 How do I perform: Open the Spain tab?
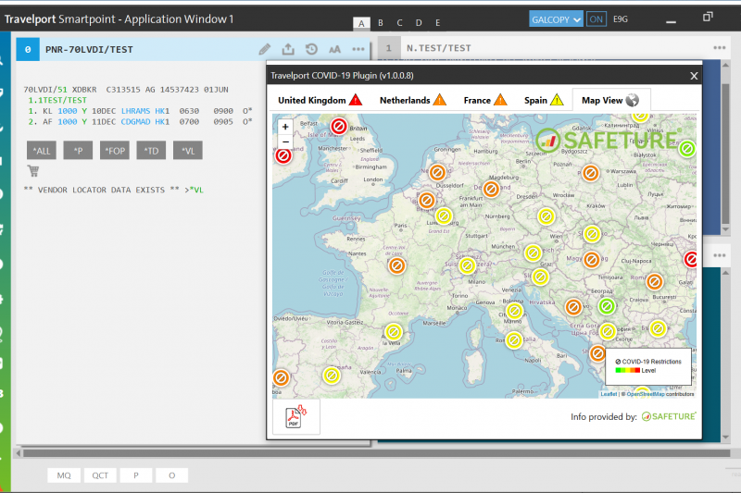click(x=544, y=100)
